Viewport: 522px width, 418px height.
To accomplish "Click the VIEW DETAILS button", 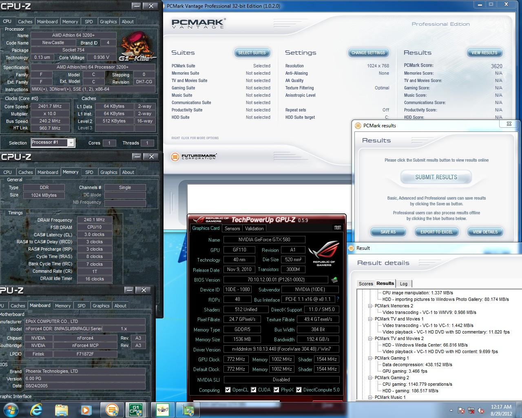I will click(485, 232).
